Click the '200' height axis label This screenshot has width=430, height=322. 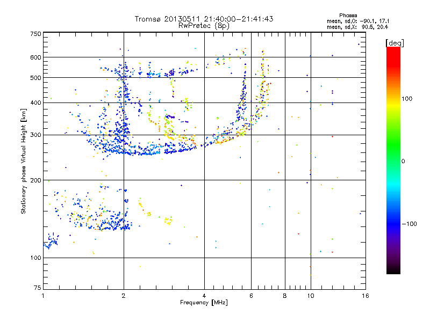point(35,180)
